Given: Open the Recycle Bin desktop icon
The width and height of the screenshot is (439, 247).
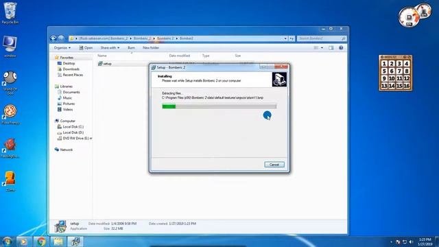Looking at the screenshot, I should click(10, 13).
